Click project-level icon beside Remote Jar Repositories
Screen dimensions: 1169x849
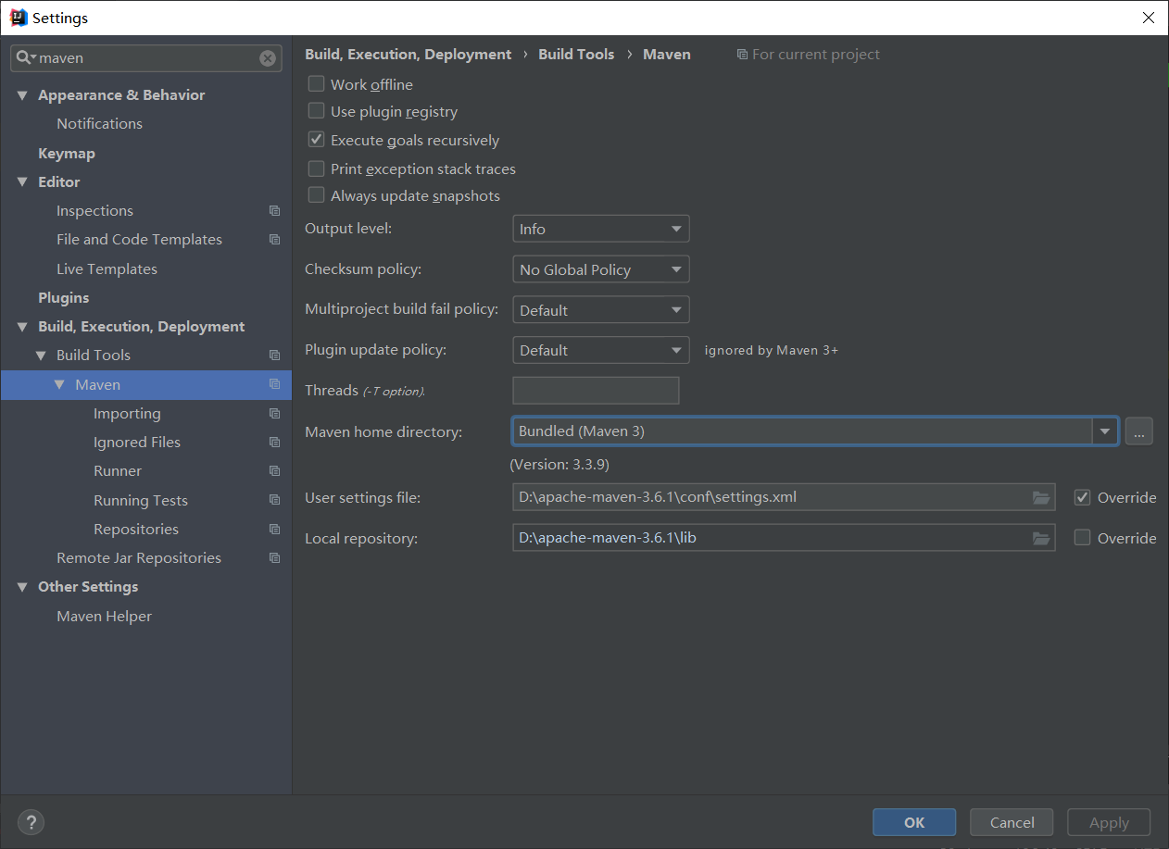coord(274,558)
